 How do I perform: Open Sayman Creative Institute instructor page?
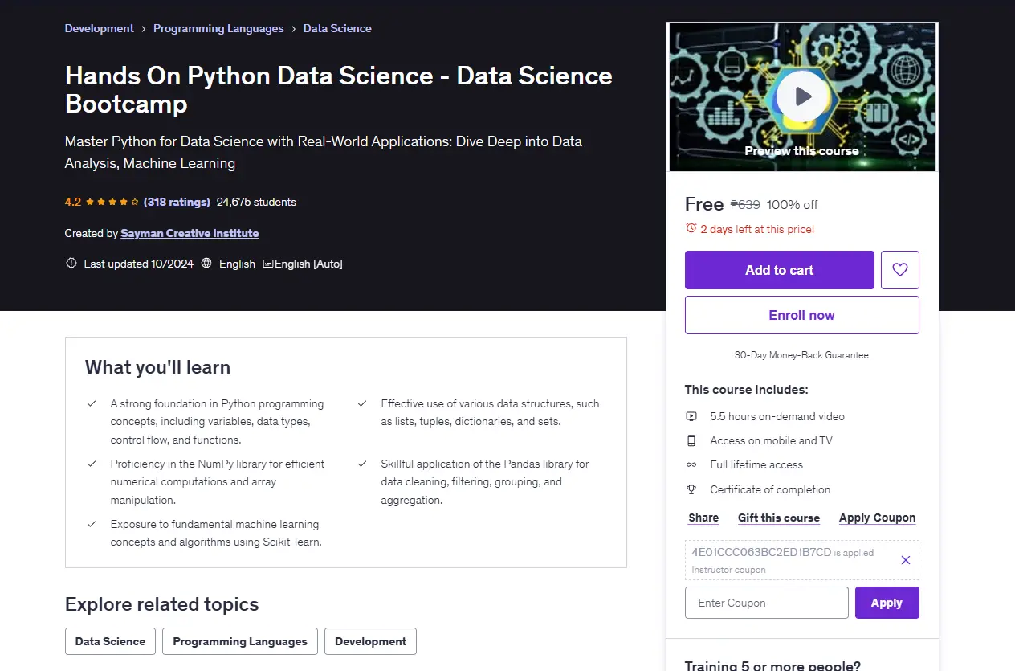[x=190, y=233]
